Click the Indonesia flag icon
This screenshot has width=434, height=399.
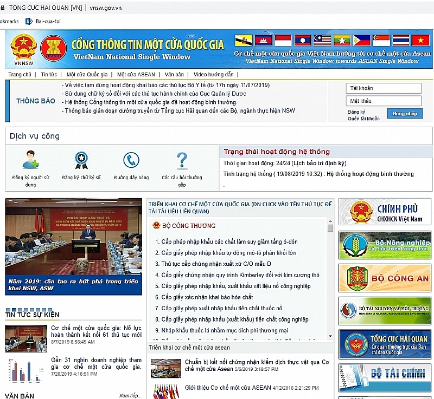pos(283,40)
